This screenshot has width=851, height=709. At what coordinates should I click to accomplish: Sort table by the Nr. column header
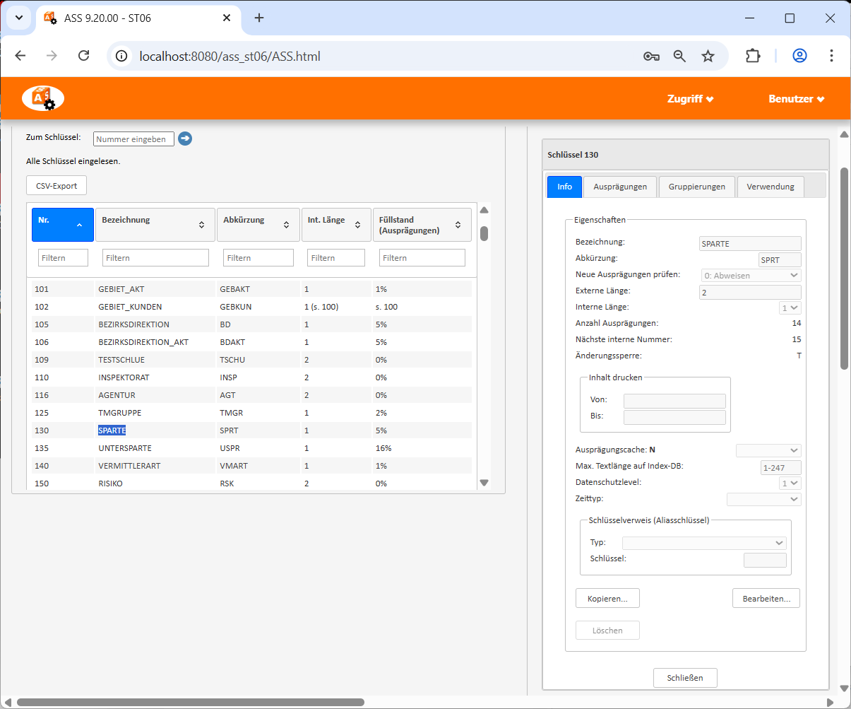[62, 225]
